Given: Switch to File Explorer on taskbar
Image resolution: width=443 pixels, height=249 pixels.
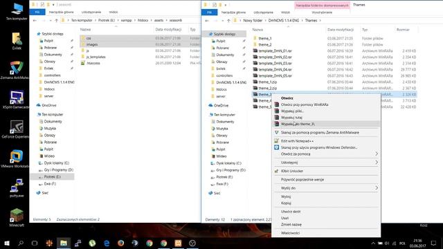Looking at the screenshot, I should coord(64,243).
